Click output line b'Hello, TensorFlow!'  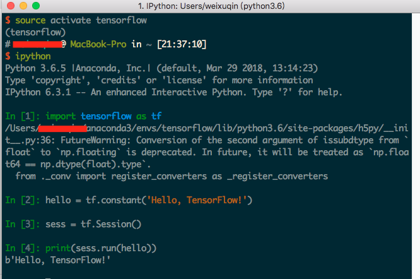pyautogui.click(x=58, y=260)
